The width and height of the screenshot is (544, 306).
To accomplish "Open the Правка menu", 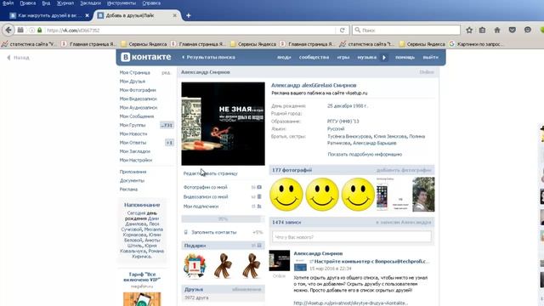I will tap(28, 3).
